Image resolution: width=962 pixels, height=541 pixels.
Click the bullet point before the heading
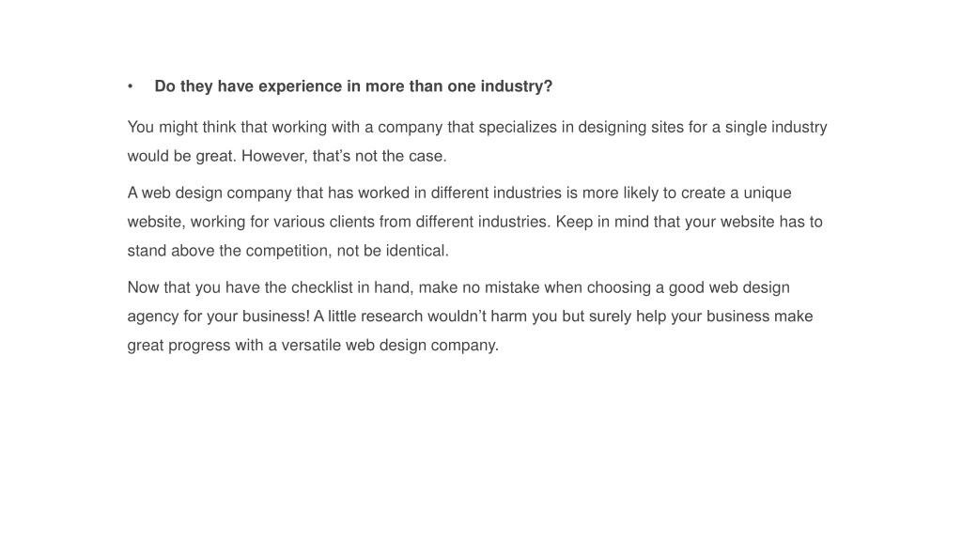130,86
